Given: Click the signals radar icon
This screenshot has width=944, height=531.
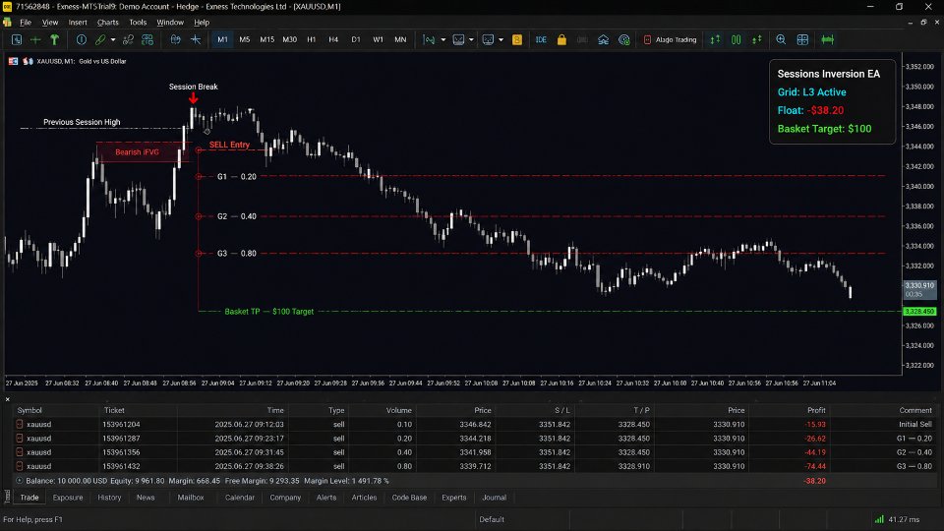Looking at the screenshot, I should 624,39.
